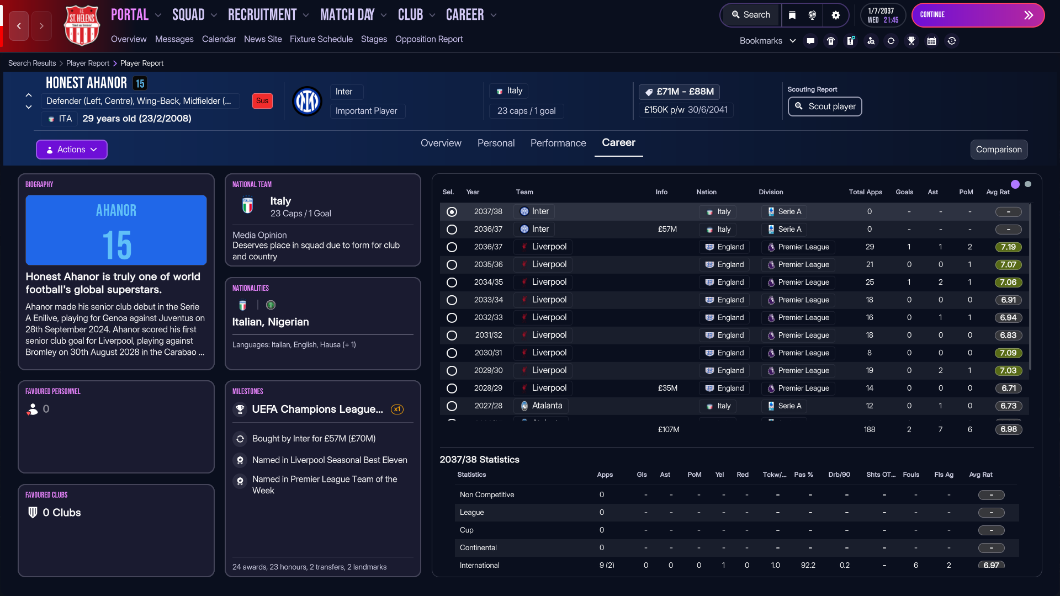Select the 2027/28 Atalanta season radio button
This screenshot has height=596, width=1060.
(452, 406)
